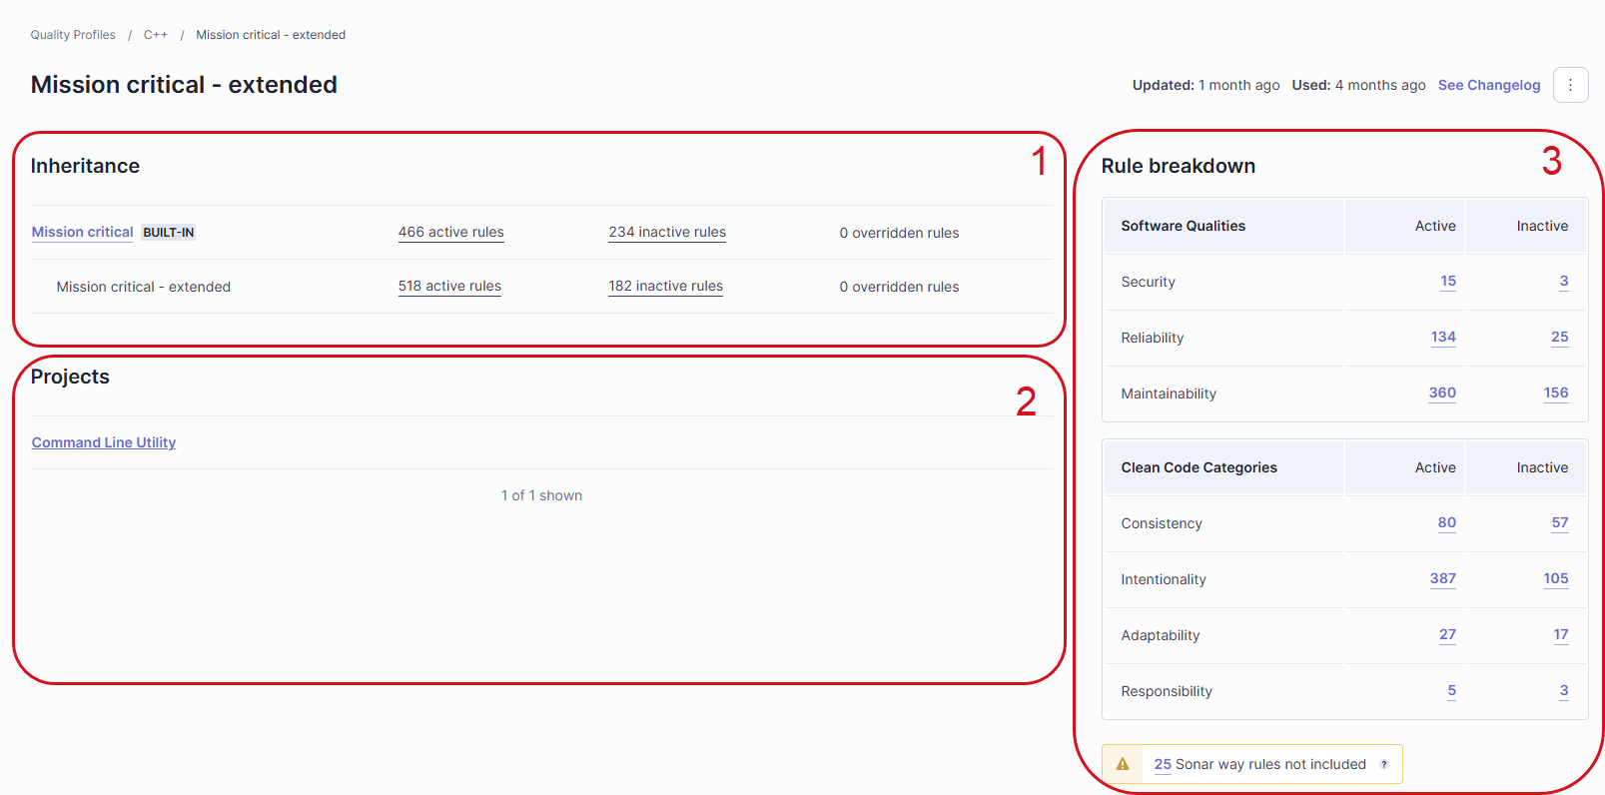
Task: Open See Changelog link
Action: 1488,85
